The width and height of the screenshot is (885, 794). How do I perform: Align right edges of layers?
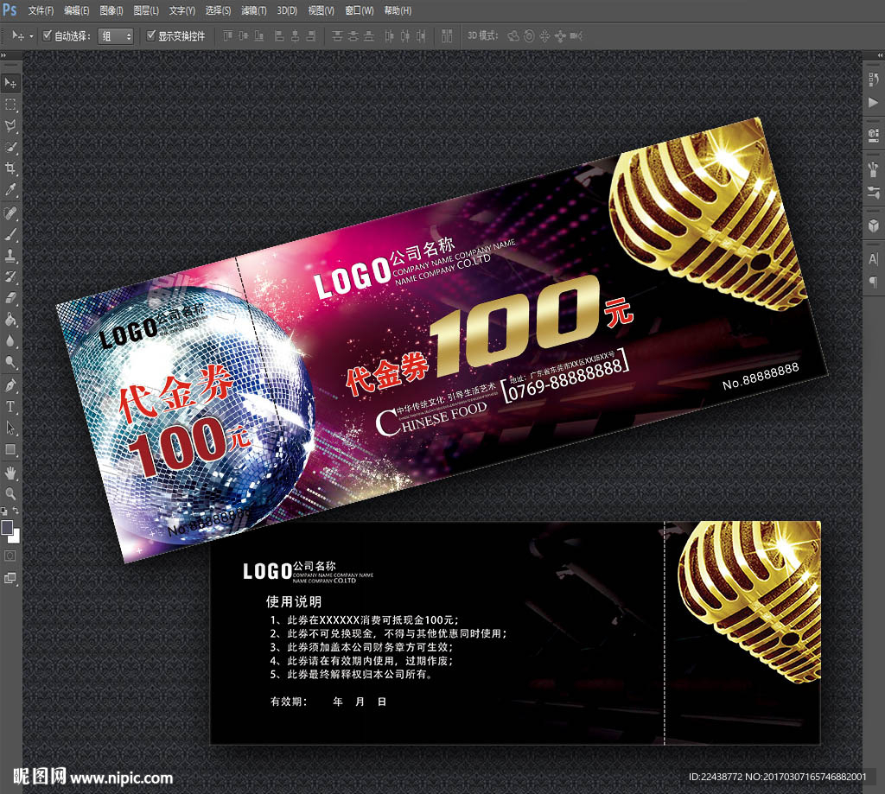click(310, 36)
